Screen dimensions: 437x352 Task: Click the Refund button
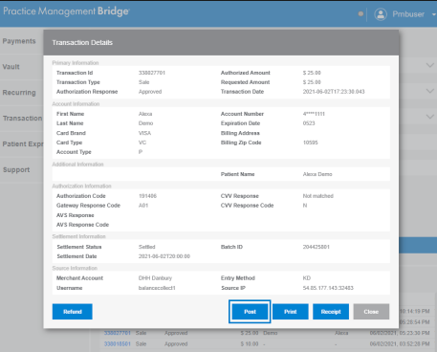(x=73, y=312)
